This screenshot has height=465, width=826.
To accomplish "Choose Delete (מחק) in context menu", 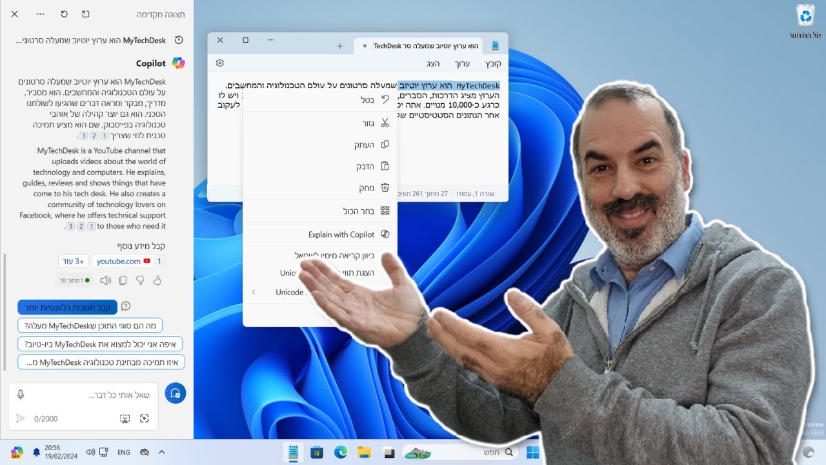I will click(320, 188).
